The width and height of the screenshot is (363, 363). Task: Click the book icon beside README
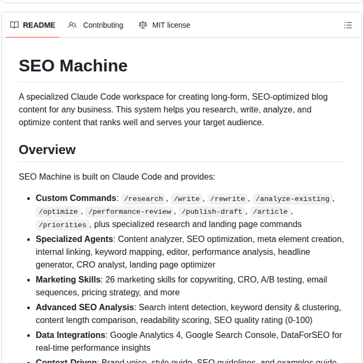14,25
